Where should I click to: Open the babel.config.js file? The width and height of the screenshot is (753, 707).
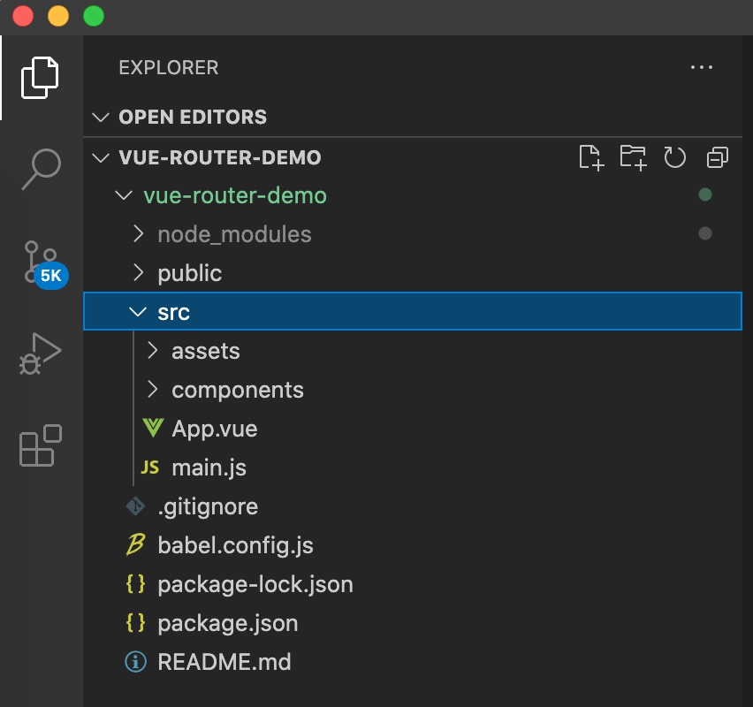pos(413,545)
